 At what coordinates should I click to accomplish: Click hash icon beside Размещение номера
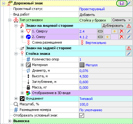tap(16, 110)
